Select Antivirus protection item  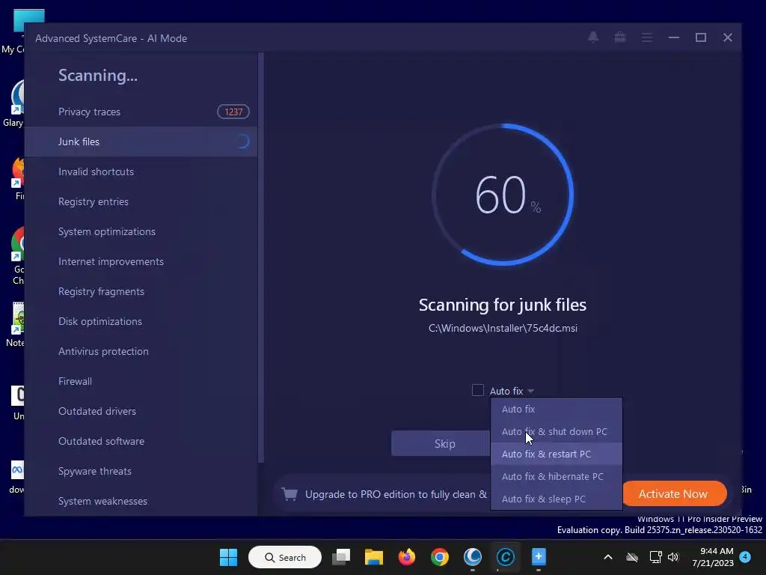tap(141, 352)
